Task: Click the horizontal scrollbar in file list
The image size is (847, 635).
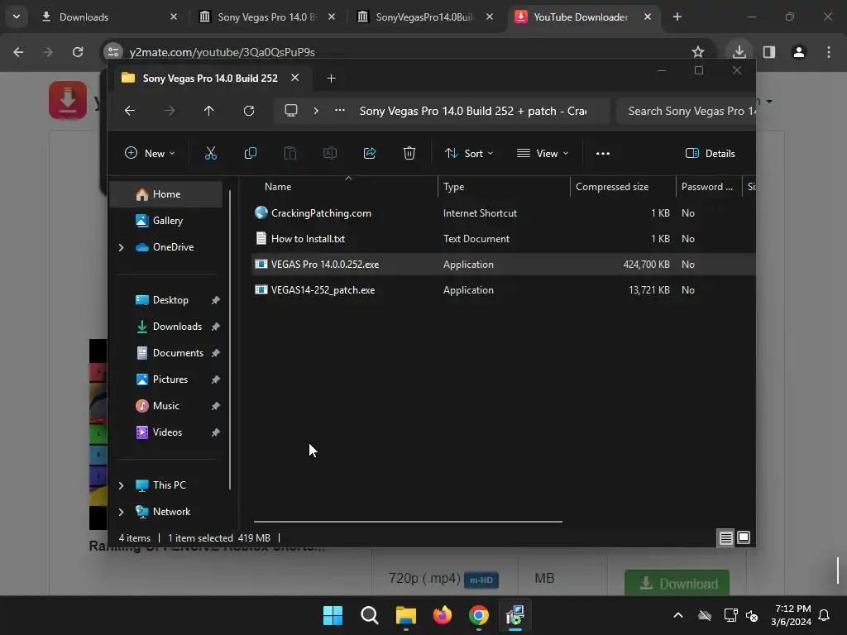Action: click(408, 522)
